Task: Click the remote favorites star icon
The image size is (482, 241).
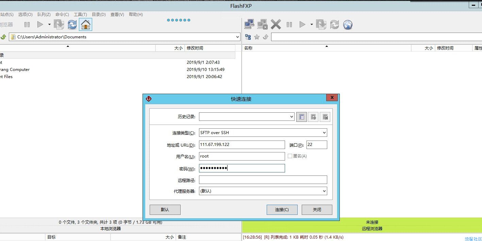Action: click(257, 37)
